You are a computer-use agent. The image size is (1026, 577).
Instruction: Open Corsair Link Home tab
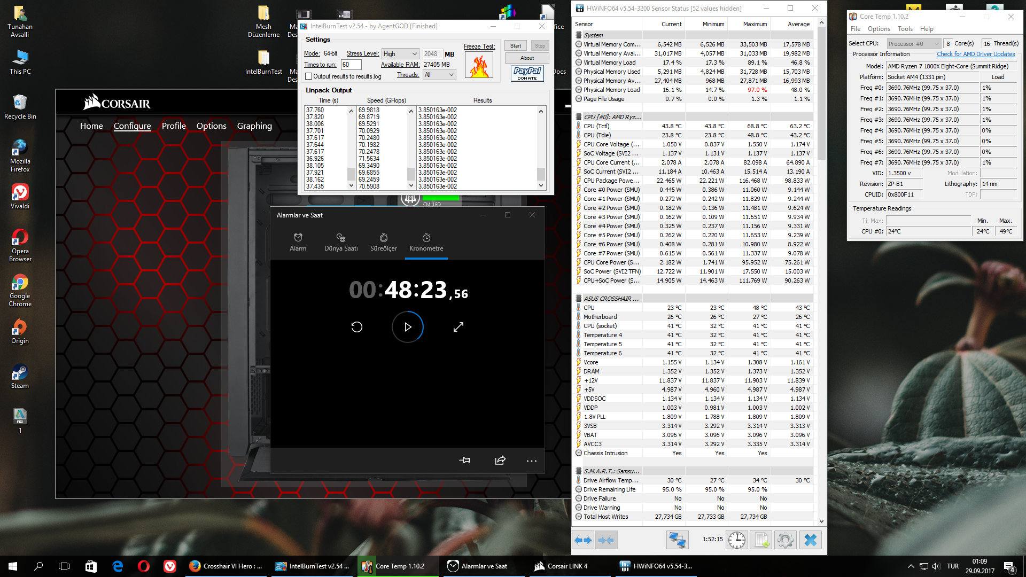pos(91,126)
